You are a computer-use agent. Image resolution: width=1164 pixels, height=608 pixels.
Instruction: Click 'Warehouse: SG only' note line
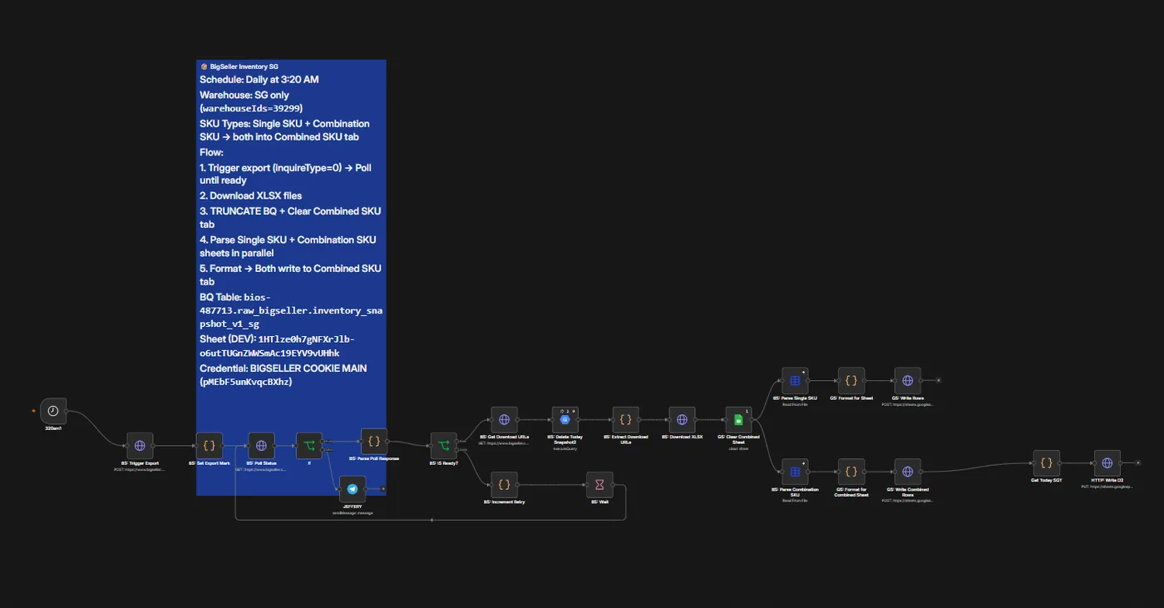coord(244,96)
